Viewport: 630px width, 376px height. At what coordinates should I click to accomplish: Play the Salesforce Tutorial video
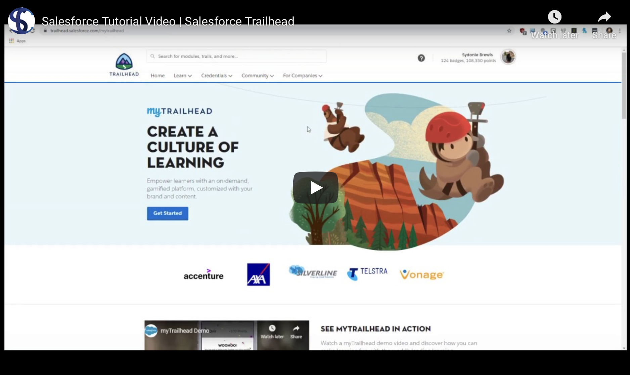coord(315,188)
